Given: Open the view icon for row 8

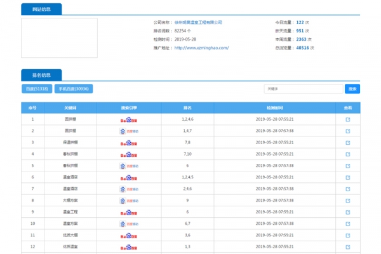Looking at the screenshot, I should click(x=348, y=201).
